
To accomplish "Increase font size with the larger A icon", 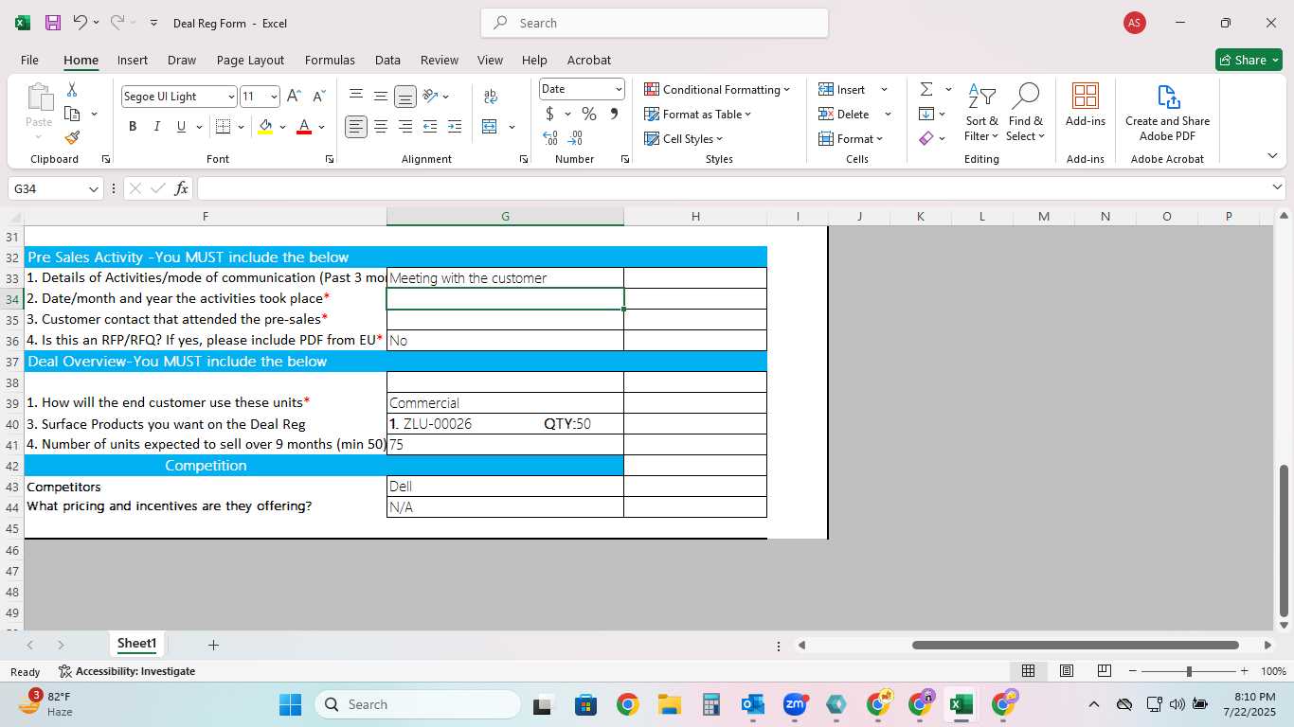I will [294, 96].
